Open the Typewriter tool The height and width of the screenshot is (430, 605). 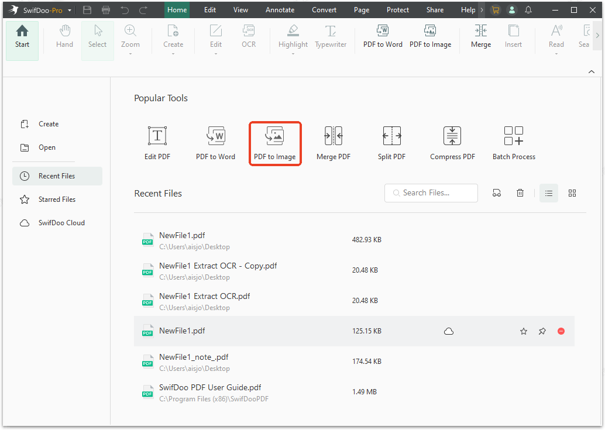[331, 37]
